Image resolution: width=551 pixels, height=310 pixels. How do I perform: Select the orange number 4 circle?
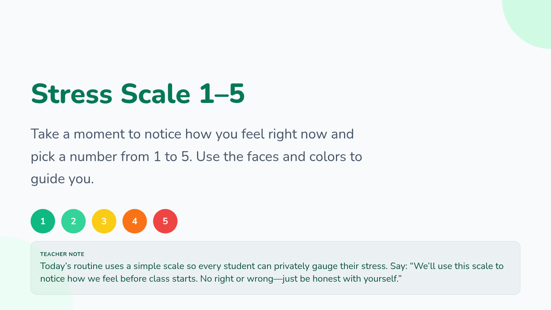click(135, 221)
